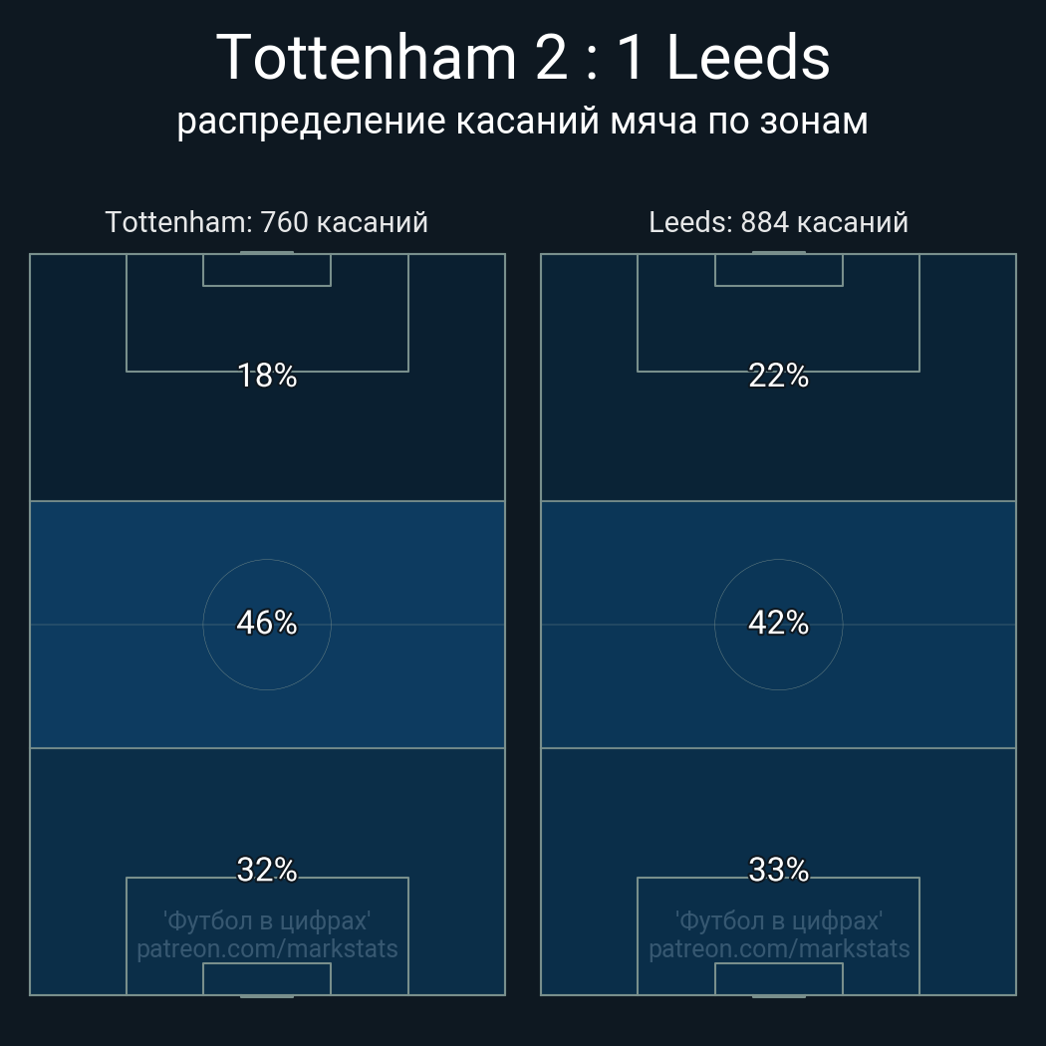Image resolution: width=1046 pixels, height=1046 pixels.
Task: Select the 'Leeds: 884 касаний' label
Action: (x=778, y=222)
